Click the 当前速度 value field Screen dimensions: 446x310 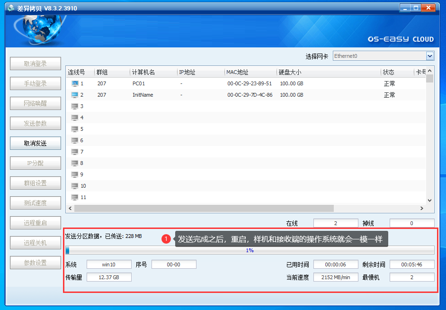pyautogui.click(x=336, y=277)
